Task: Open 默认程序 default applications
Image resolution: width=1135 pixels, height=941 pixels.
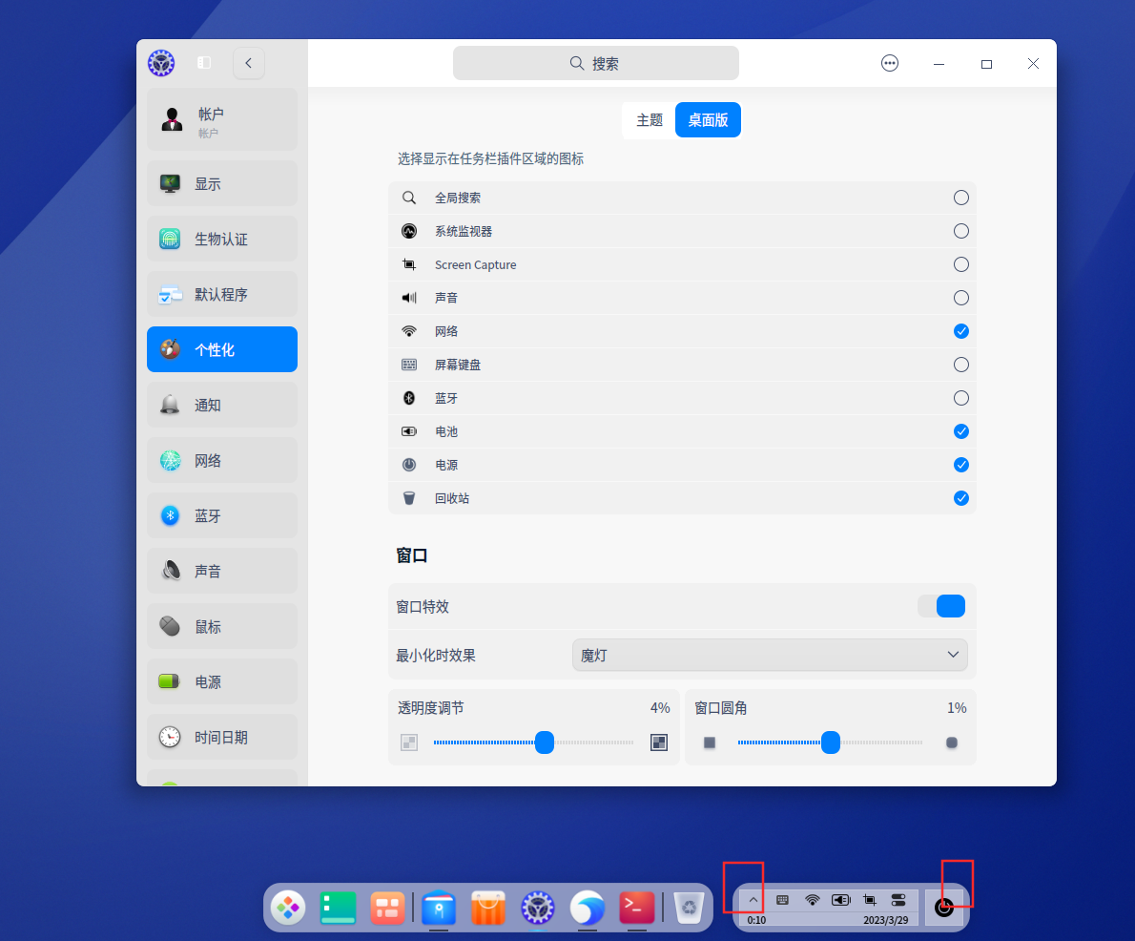Action: pyautogui.click(x=221, y=294)
